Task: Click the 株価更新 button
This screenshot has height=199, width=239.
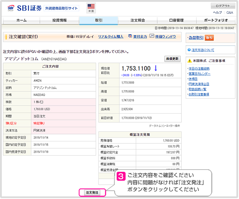Action: click(x=173, y=59)
